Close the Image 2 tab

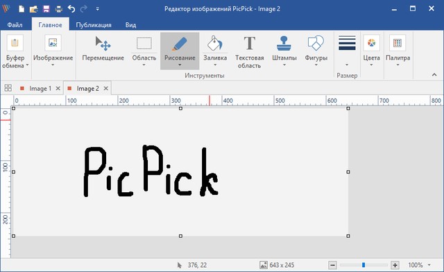(106, 88)
